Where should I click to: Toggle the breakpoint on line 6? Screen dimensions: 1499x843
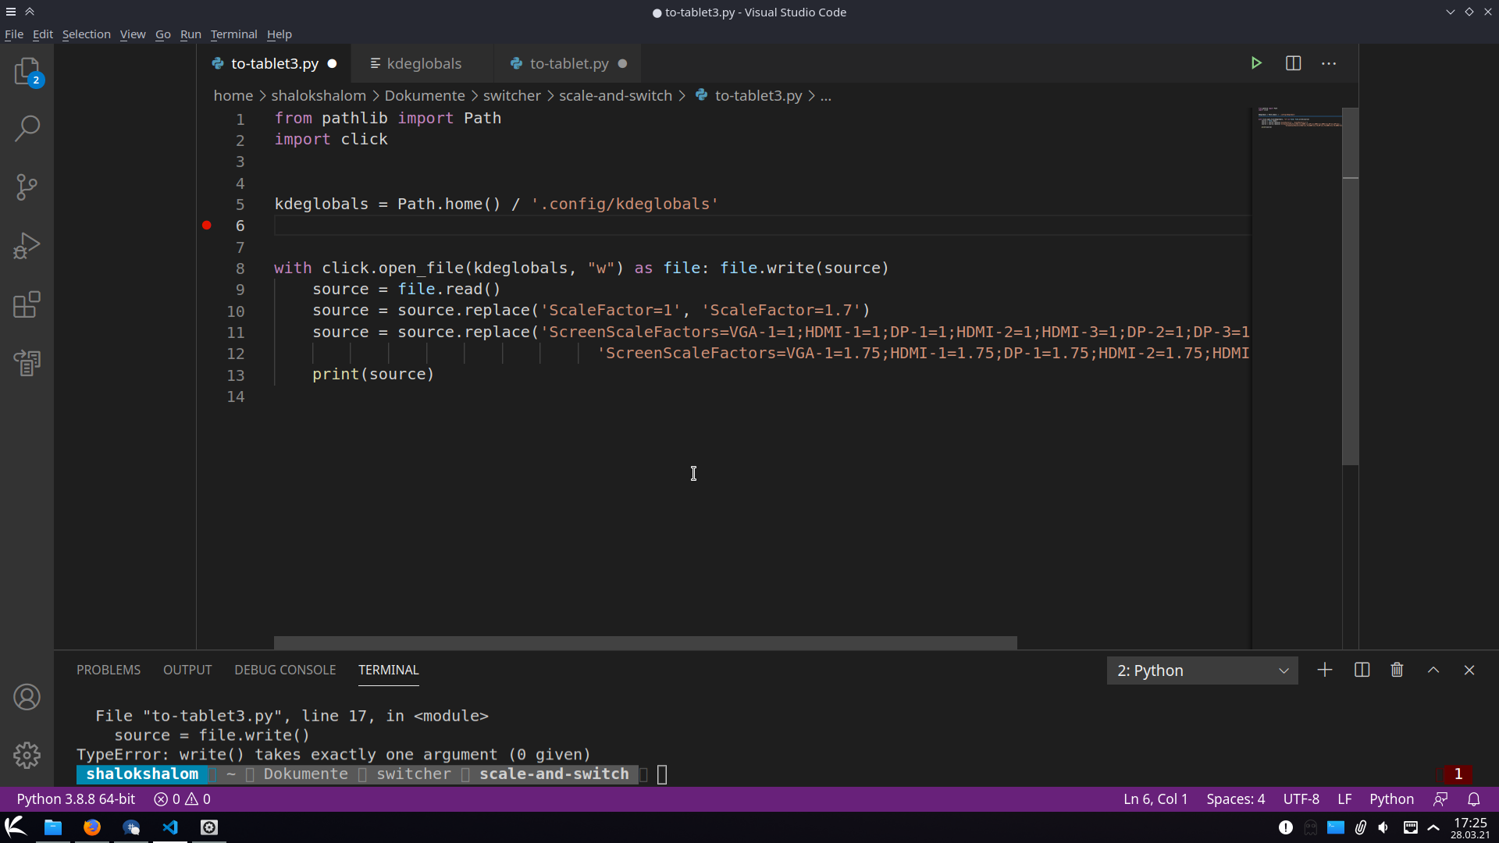(207, 225)
